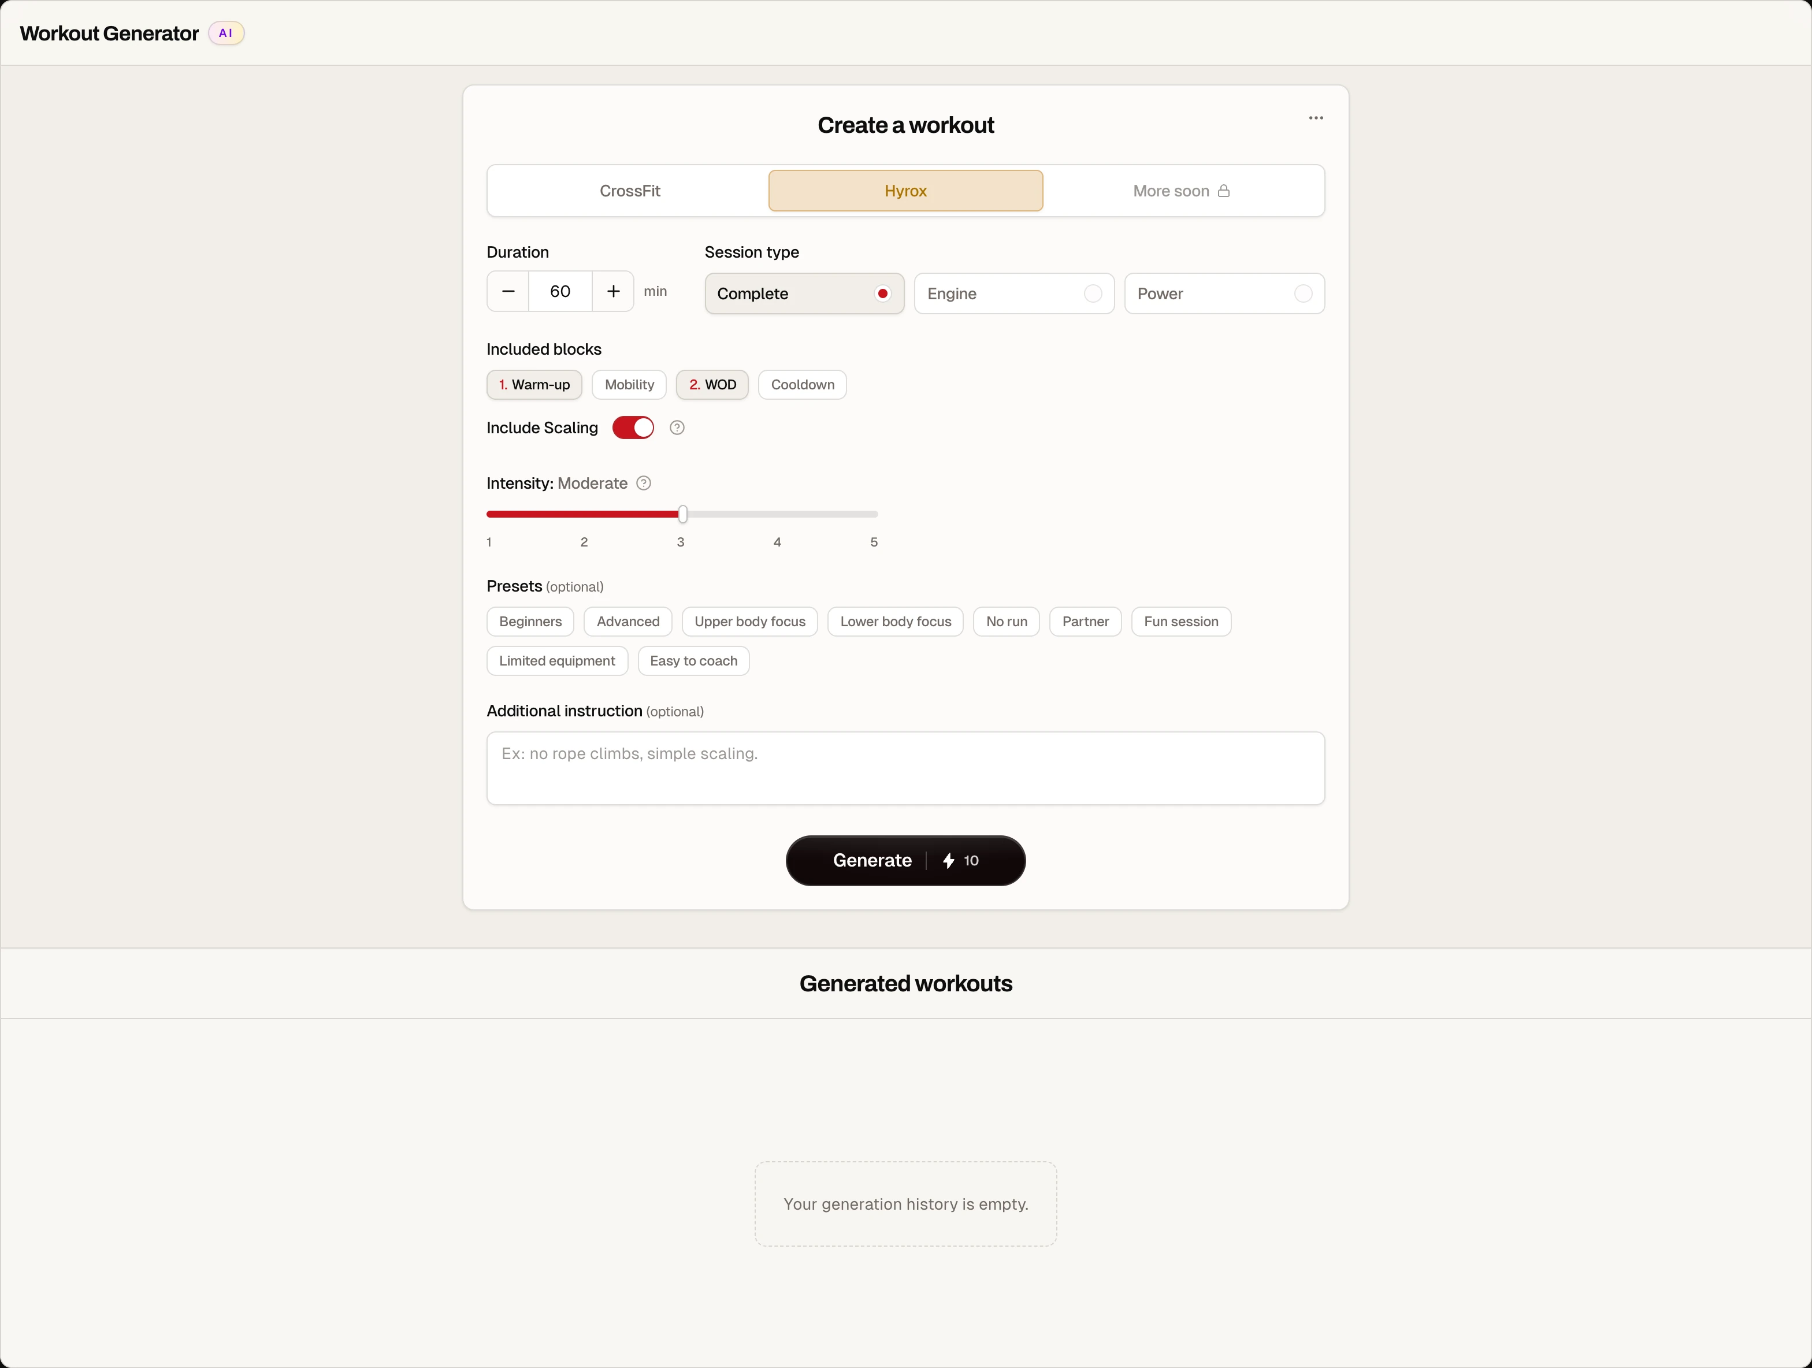The width and height of the screenshot is (1812, 1368).
Task: Toggle the Warm-up block
Action: pyautogui.click(x=534, y=385)
